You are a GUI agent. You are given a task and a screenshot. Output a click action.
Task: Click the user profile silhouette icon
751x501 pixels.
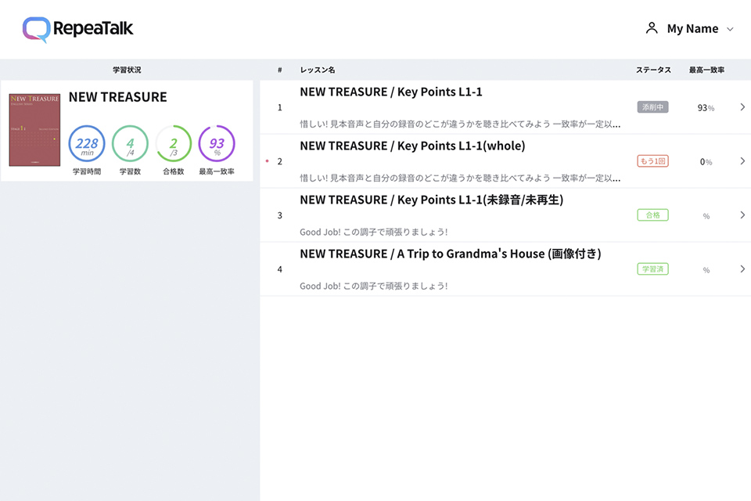(x=652, y=28)
